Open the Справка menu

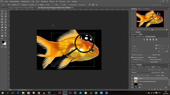[74, 2]
